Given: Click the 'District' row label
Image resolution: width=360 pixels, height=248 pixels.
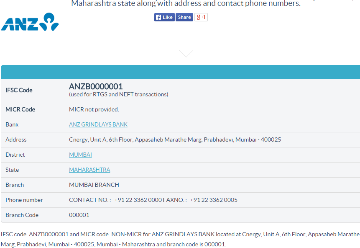Looking at the screenshot, I should tap(15, 155).
